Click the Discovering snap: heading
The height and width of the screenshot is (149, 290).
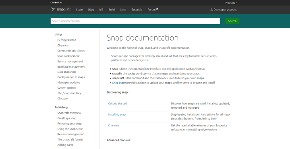(118, 92)
